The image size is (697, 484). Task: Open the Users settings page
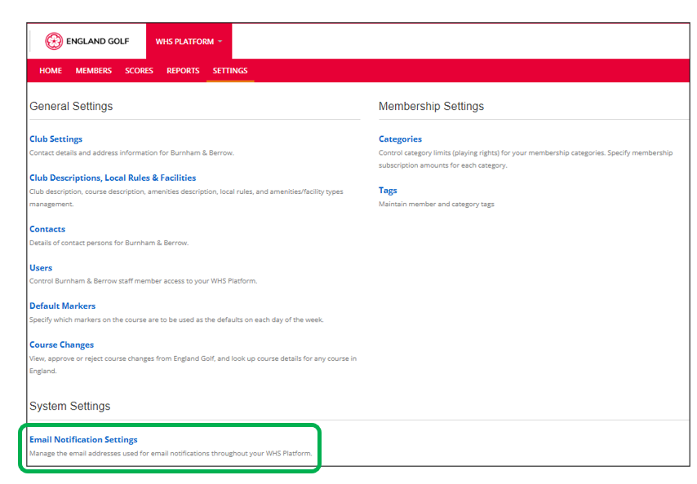41,267
